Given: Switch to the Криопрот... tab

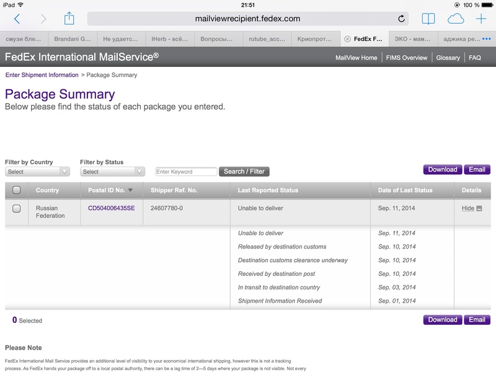Looking at the screenshot, I should tap(316, 39).
